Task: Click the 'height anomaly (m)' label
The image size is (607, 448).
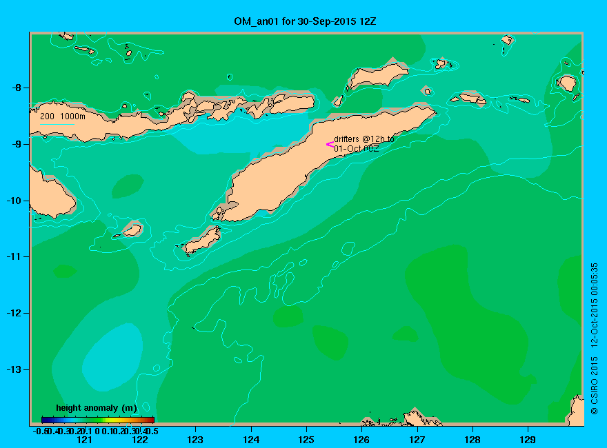Action: (97, 408)
